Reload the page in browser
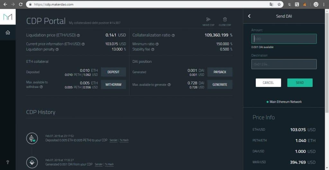 pos(21,4)
